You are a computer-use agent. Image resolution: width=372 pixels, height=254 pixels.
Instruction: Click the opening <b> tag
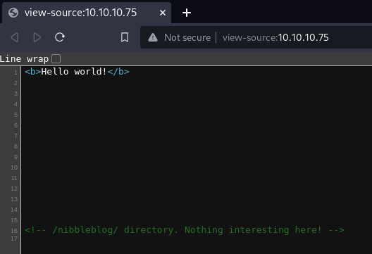[32, 72]
